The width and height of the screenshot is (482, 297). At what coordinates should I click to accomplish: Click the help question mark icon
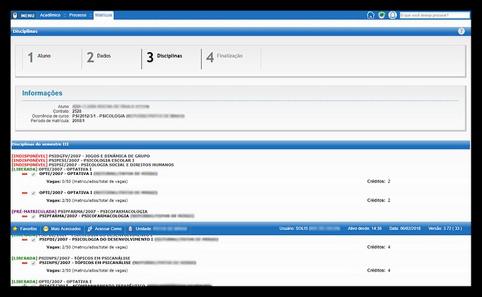click(x=461, y=32)
